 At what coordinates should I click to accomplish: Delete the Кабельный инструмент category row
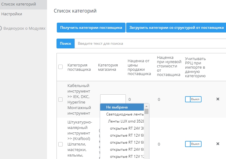click(x=218, y=99)
